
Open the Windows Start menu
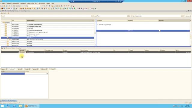[2, 106]
